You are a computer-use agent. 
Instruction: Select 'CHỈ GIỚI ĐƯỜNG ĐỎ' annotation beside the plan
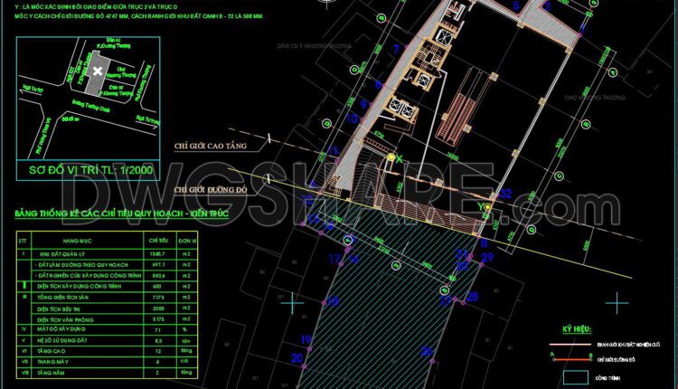[x=211, y=190]
